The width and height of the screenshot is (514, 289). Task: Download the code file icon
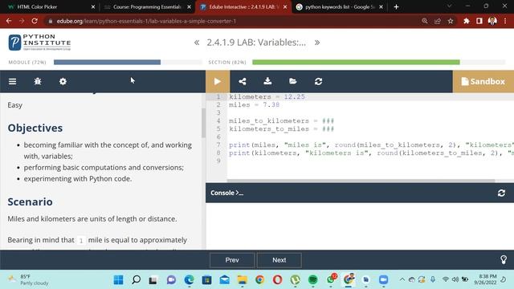(267, 81)
